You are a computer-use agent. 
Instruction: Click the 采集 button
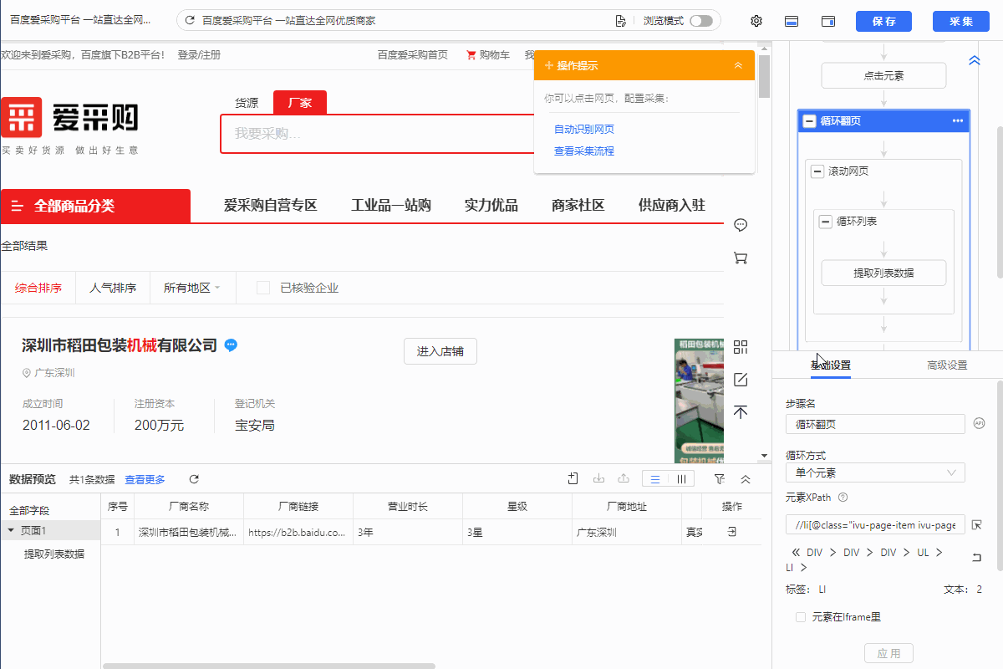click(x=962, y=21)
